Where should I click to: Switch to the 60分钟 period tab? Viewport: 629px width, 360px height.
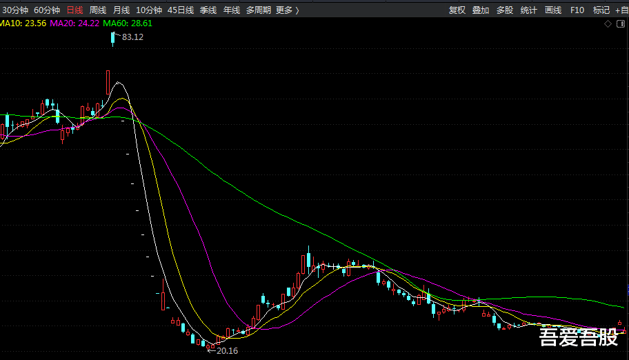46,10
